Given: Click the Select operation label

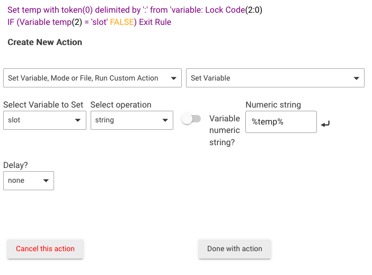Looking at the screenshot, I should (121, 104).
